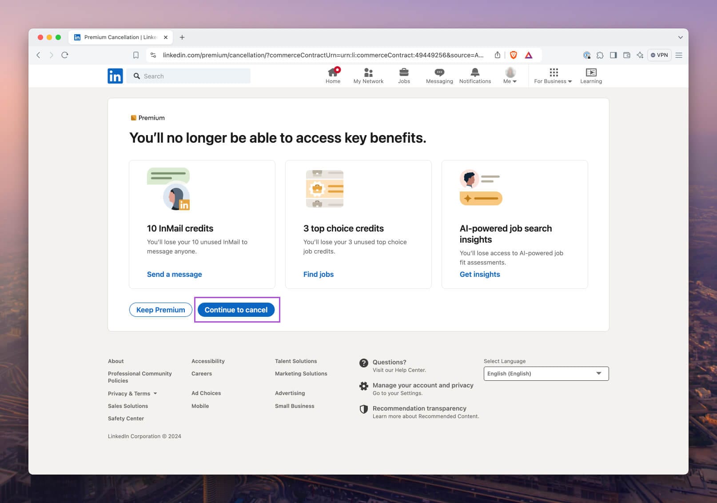The image size is (717, 503).
Task: Click into the LinkedIn Search field
Action: [x=188, y=76]
